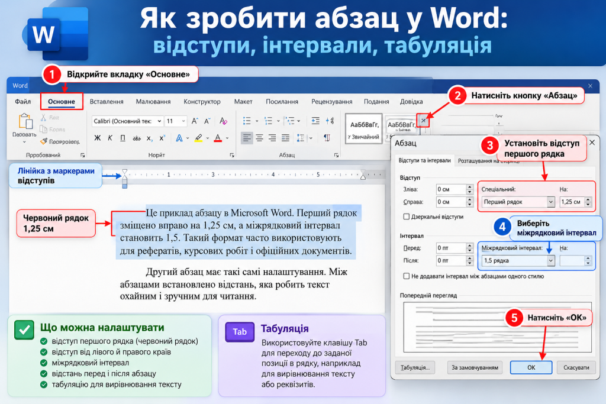606x404 pixels.
Task: Toggle bold with the Ж button
Action: [98, 138]
